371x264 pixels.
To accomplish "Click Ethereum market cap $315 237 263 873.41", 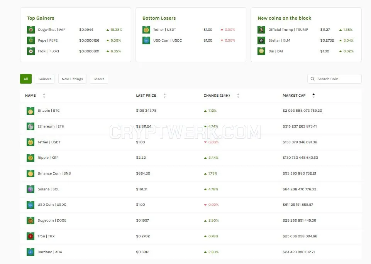I will coord(300,126).
